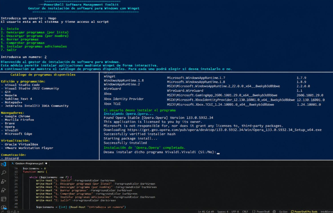Screen dimensions: 333x213
Task: Click terminal line '6. Instalar programas adicionales'
Action: coord(34,46)
